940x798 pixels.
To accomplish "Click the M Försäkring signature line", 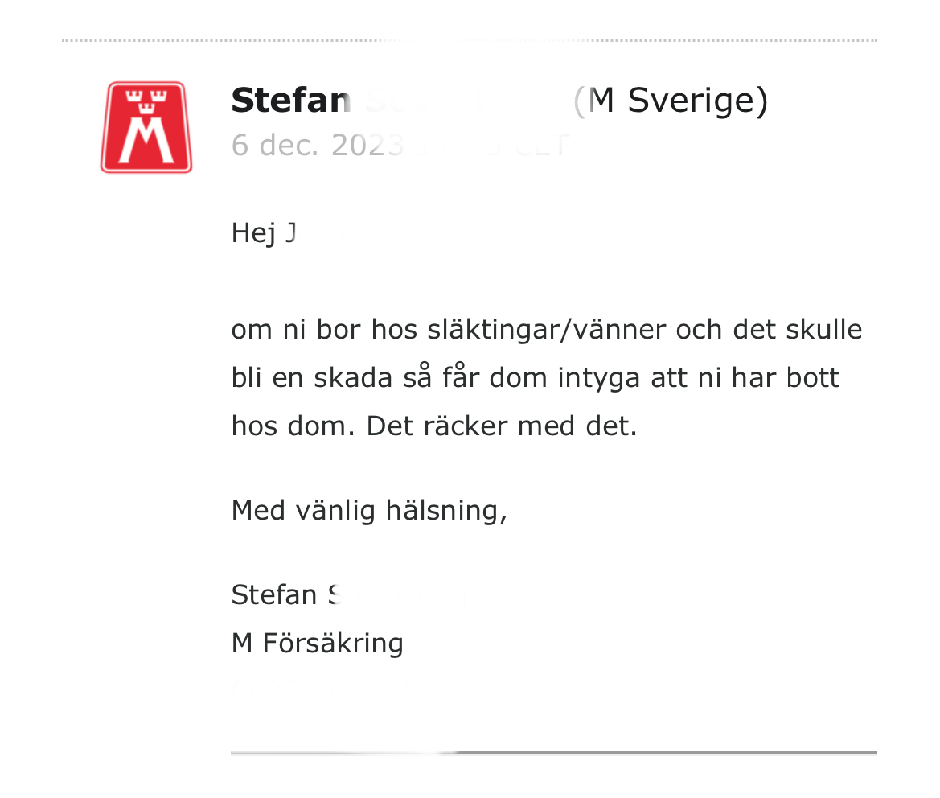I will pyautogui.click(x=317, y=644).
